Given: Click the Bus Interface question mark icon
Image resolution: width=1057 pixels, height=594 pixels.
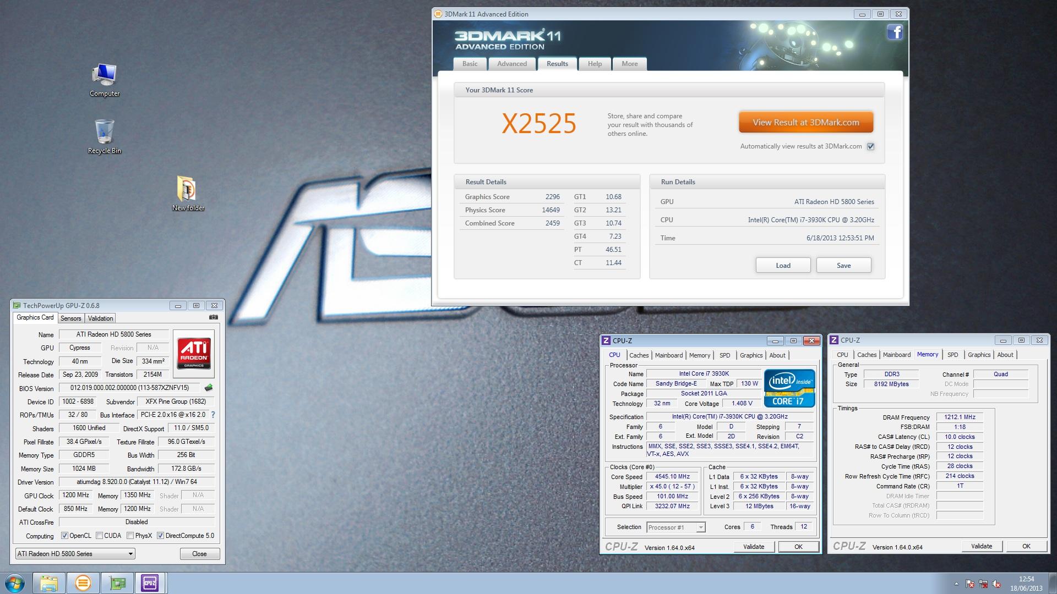Looking at the screenshot, I should [213, 415].
